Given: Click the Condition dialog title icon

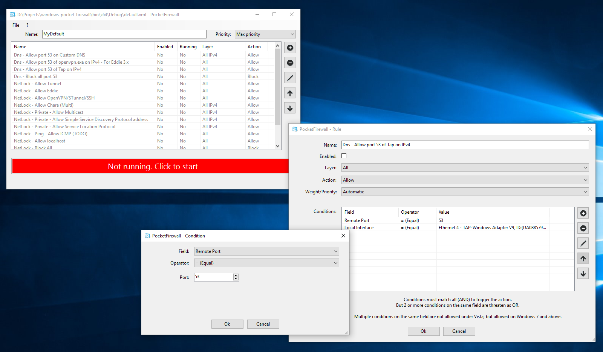Looking at the screenshot, I should click(147, 236).
